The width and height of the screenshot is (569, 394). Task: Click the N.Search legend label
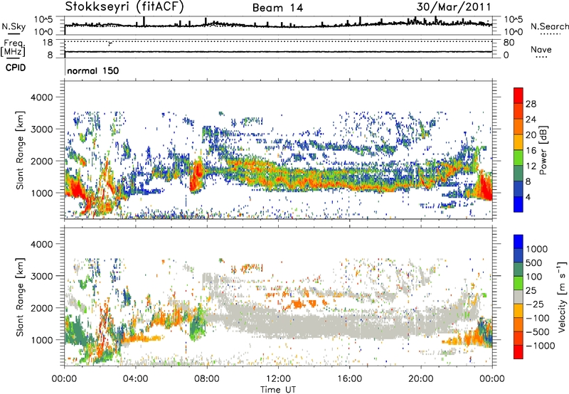click(x=549, y=26)
